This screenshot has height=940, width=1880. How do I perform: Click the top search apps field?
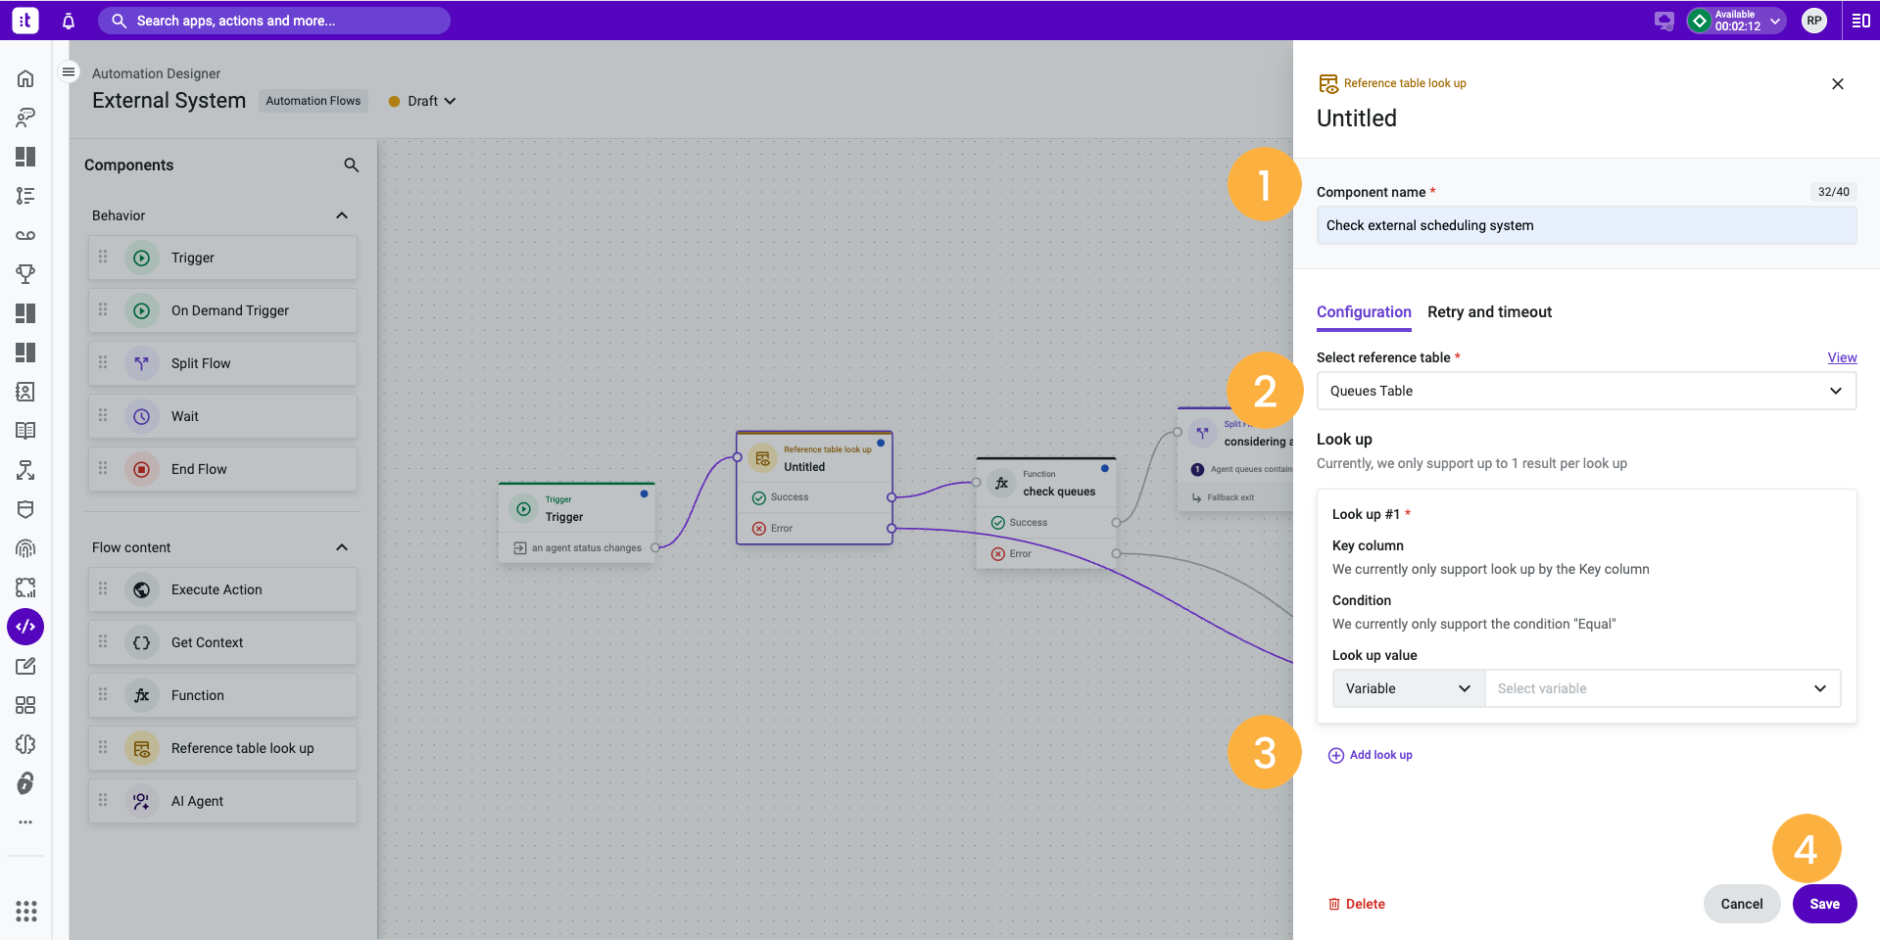[274, 21]
